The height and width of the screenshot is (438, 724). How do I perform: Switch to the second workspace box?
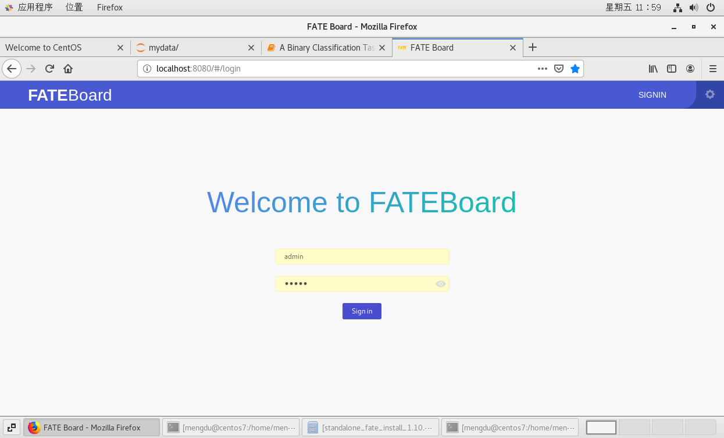(x=634, y=428)
